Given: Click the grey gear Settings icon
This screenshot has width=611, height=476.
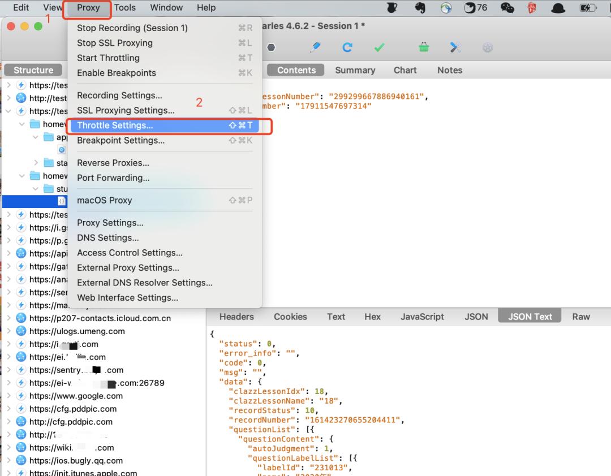Looking at the screenshot, I should tap(487, 47).
